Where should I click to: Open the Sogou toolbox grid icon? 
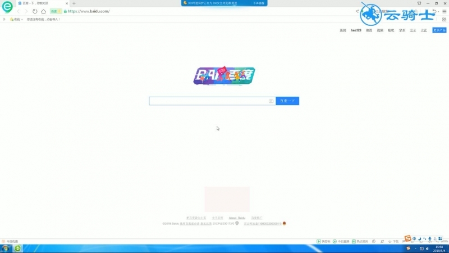[440, 238]
